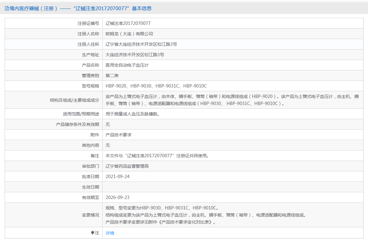The height and width of the screenshot is (242, 368).
Task: Select approval date 2021-09-24
Action: pyautogui.click(x=117, y=177)
